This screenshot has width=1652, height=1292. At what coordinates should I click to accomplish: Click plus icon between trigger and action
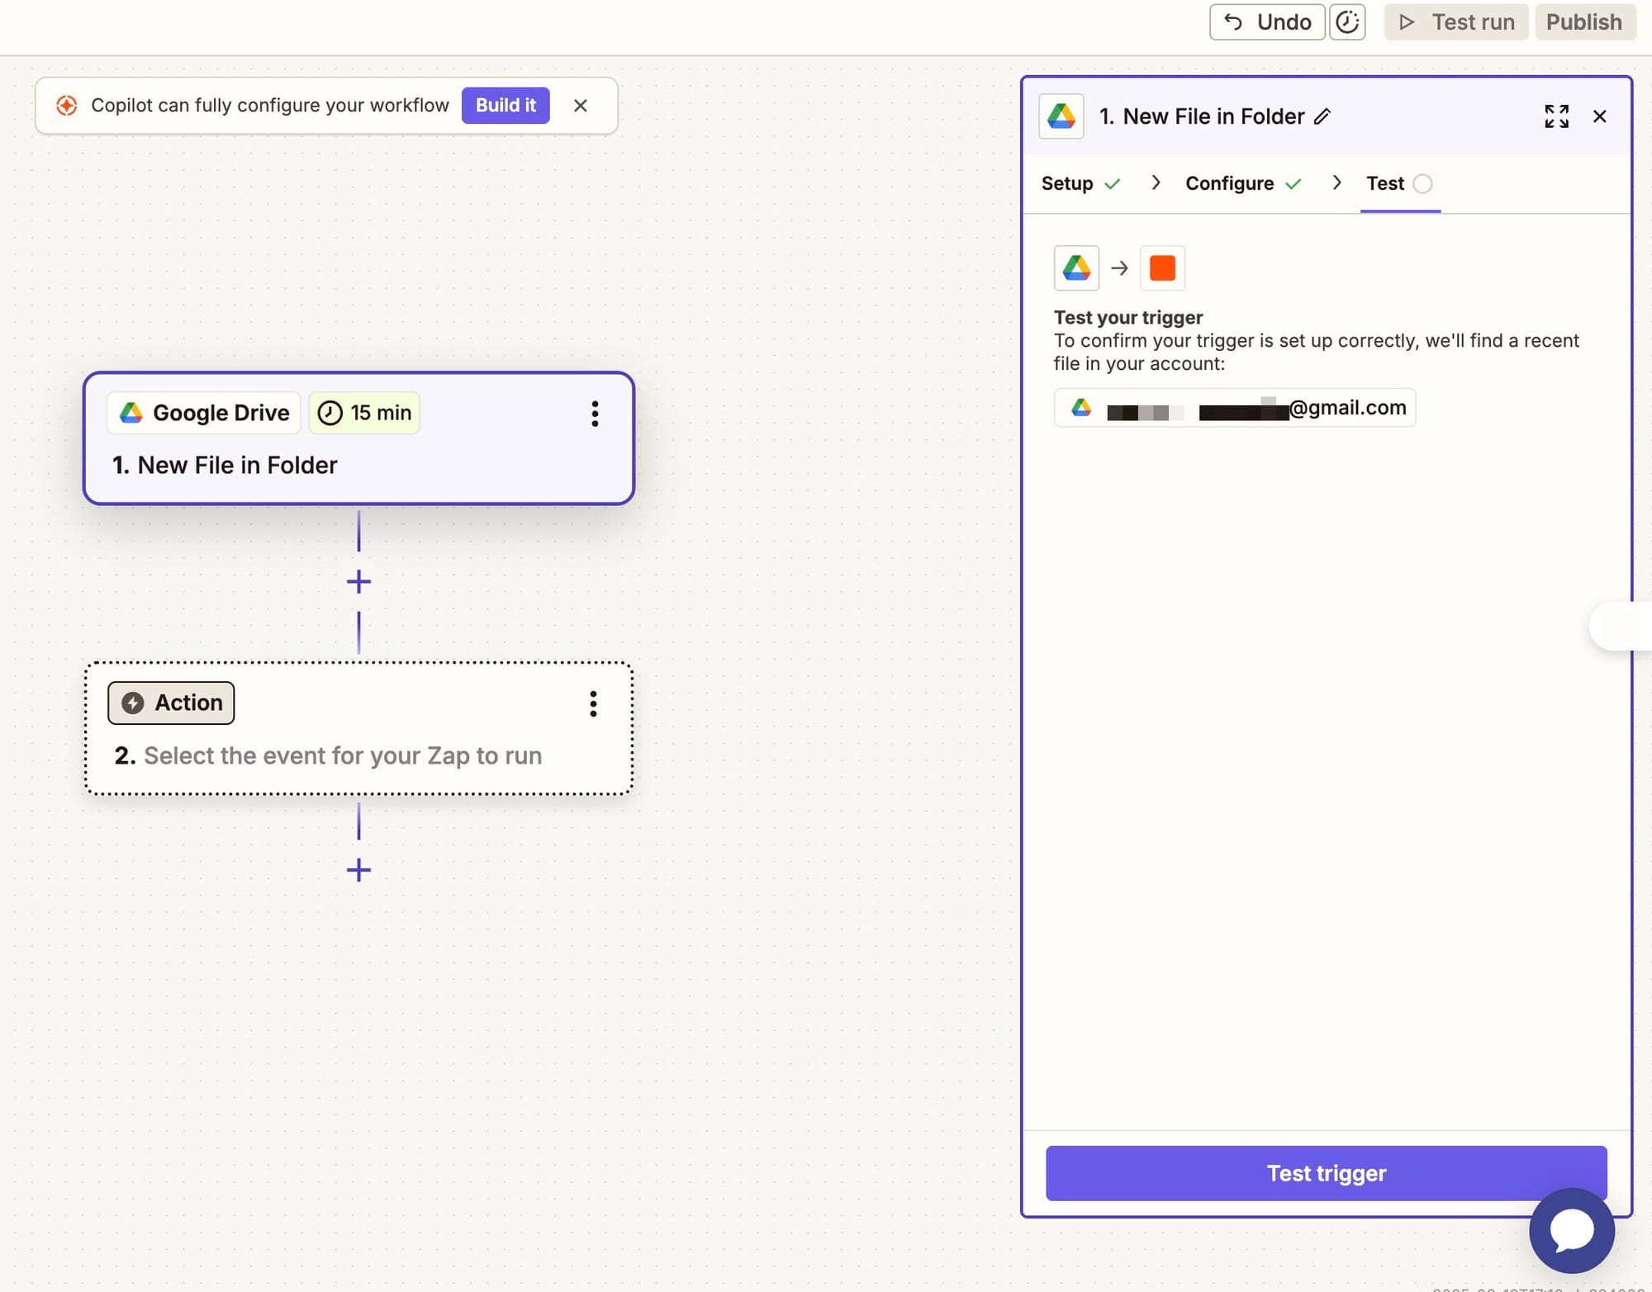pos(358,582)
